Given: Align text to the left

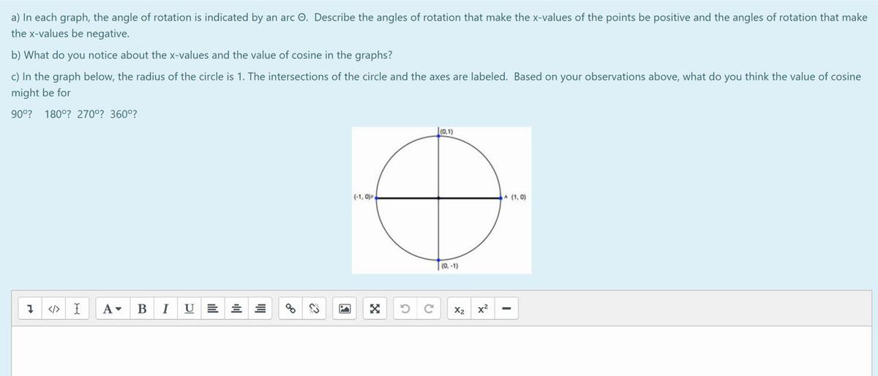Looking at the screenshot, I should pyautogui.click(x=212, y=309).
